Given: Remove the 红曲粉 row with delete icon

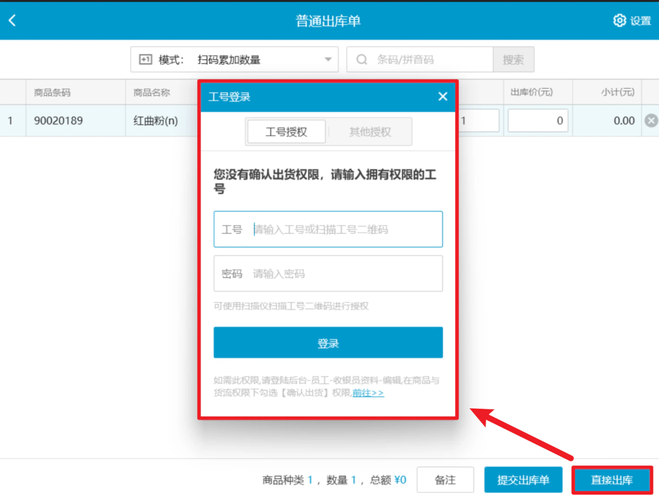Looking at the screenshot, I should click(x=651, y=121).
